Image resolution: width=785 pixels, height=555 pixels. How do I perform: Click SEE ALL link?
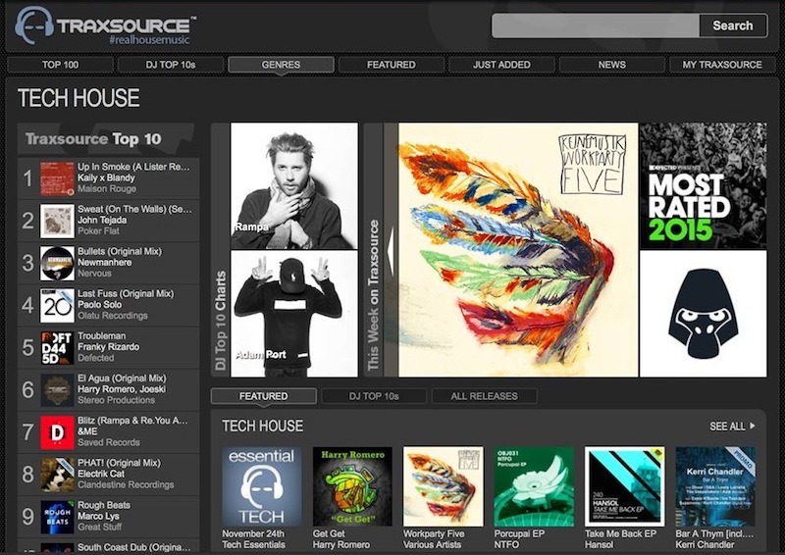732,427
